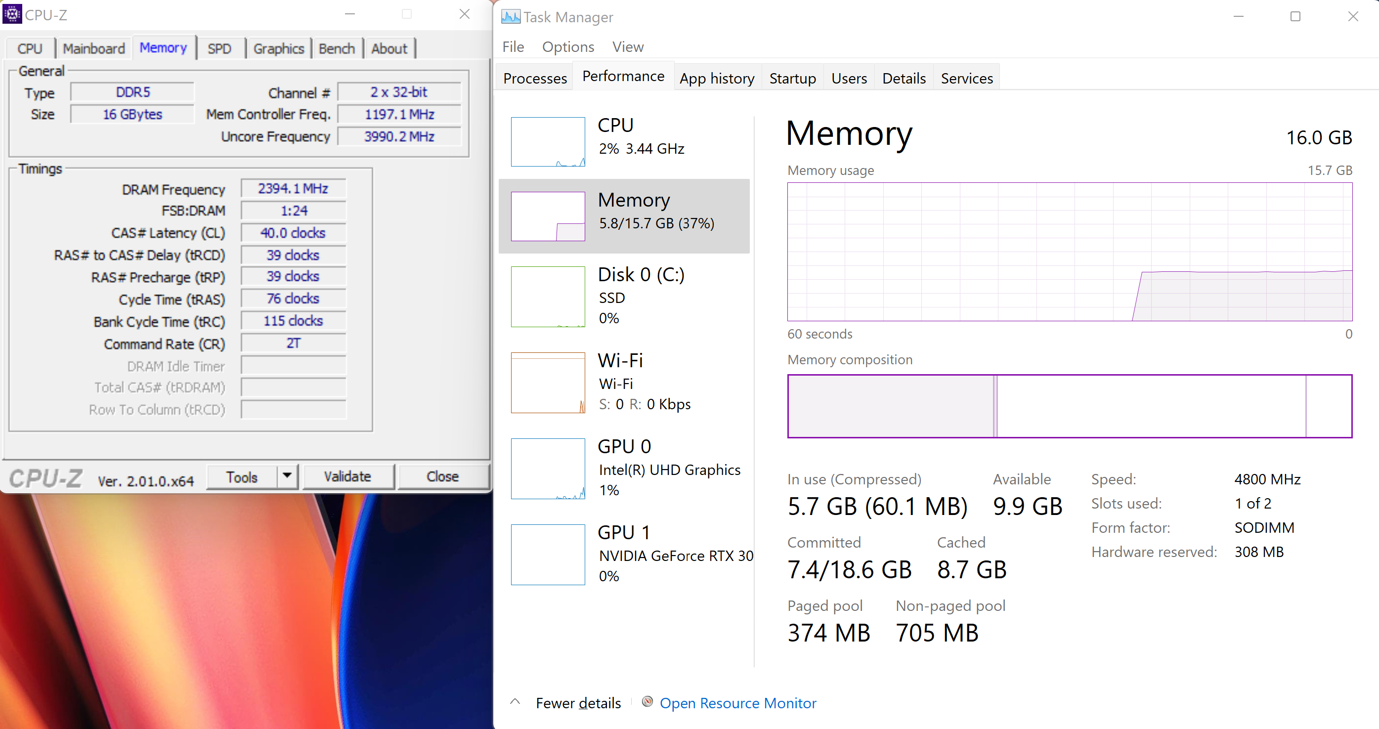Image resolution: width=1379 pixels, height=729 pixels.
Task: Click the DRAM Frequency 2394.1 MHz value
Action: 294,188
